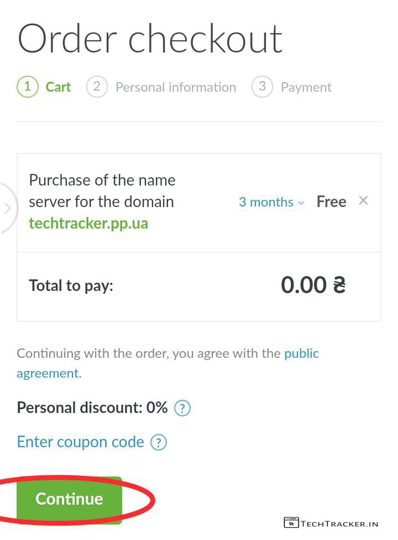Click the Free price label
398x540 pixels.
tap(331, 202)
